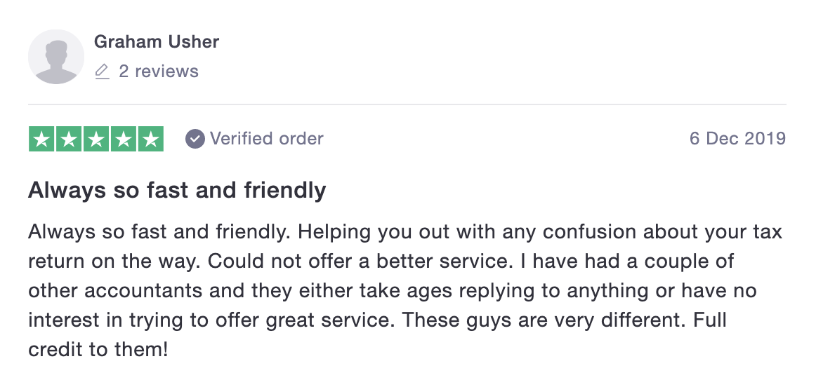Click the review date 6 Dec 2019
The image size is (816, 373).
(x=737, y=139)
